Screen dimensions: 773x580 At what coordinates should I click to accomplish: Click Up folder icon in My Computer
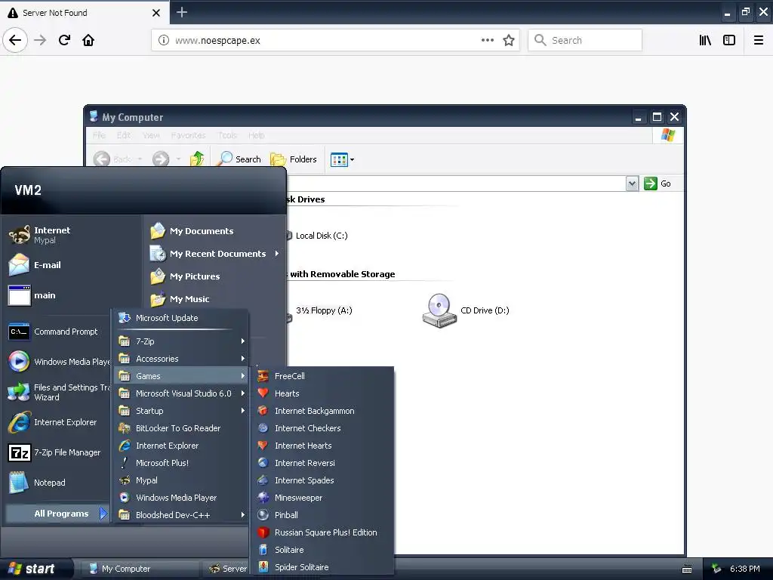[x=197, y=159]
